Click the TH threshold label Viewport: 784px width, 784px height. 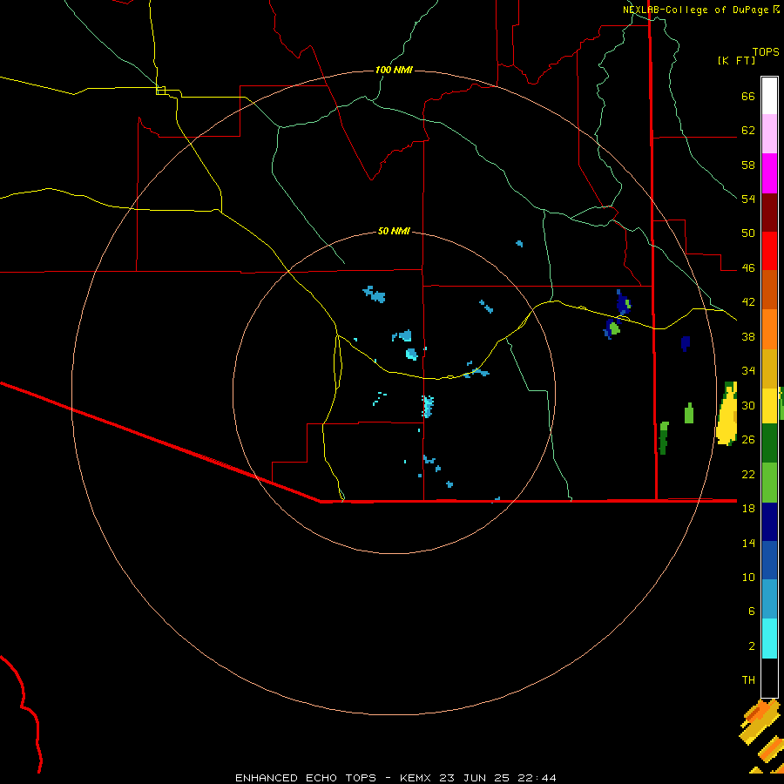748,680
